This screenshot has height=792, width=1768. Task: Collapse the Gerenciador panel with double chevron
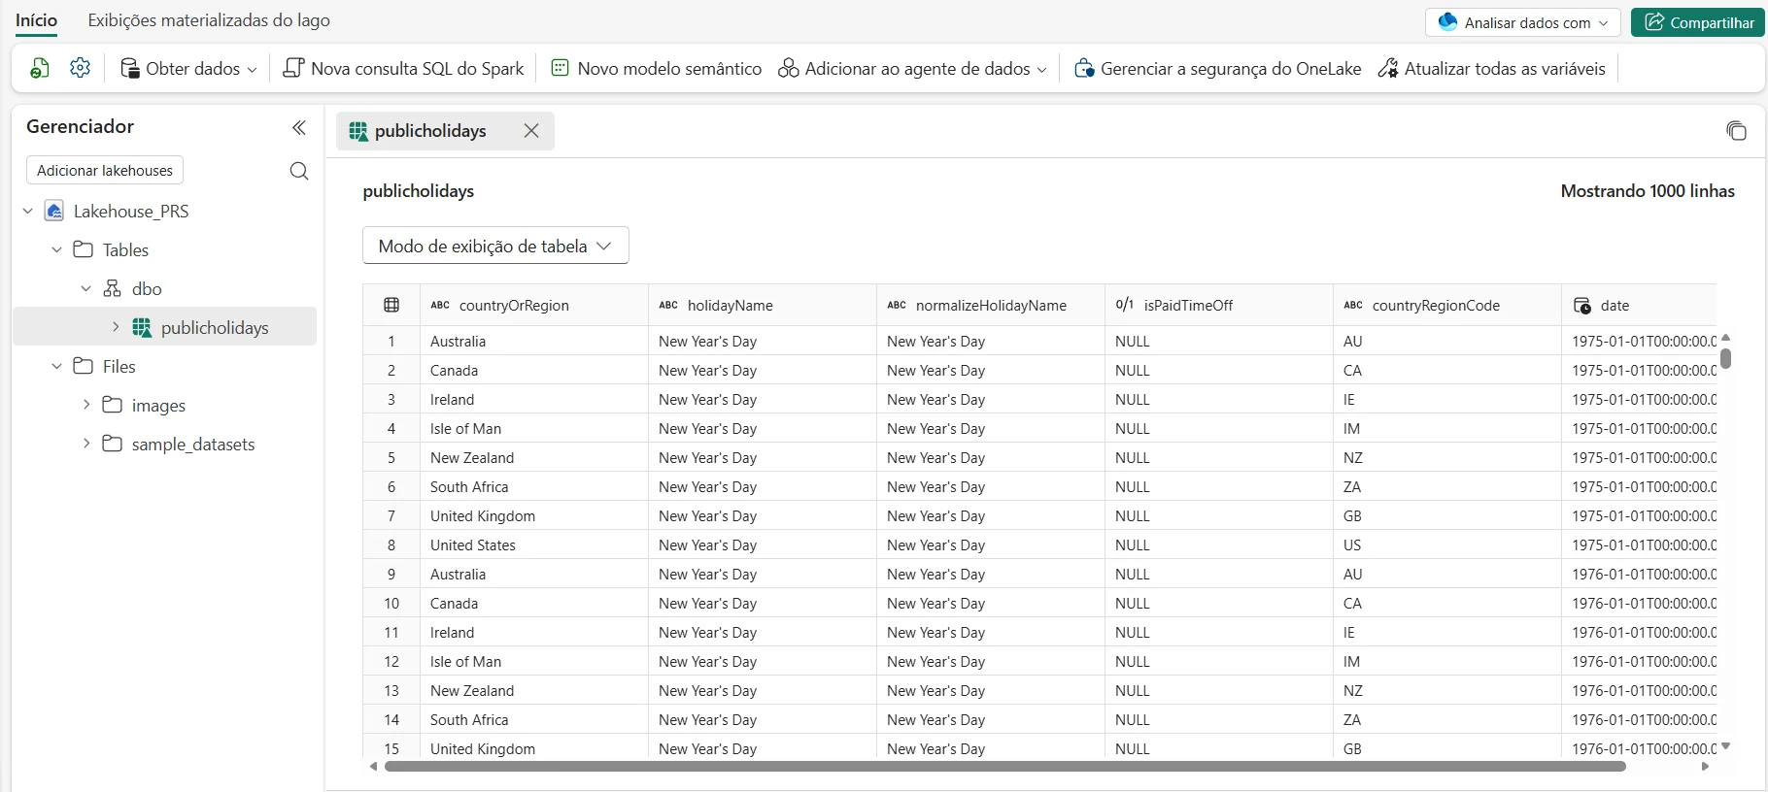[299, 127]
